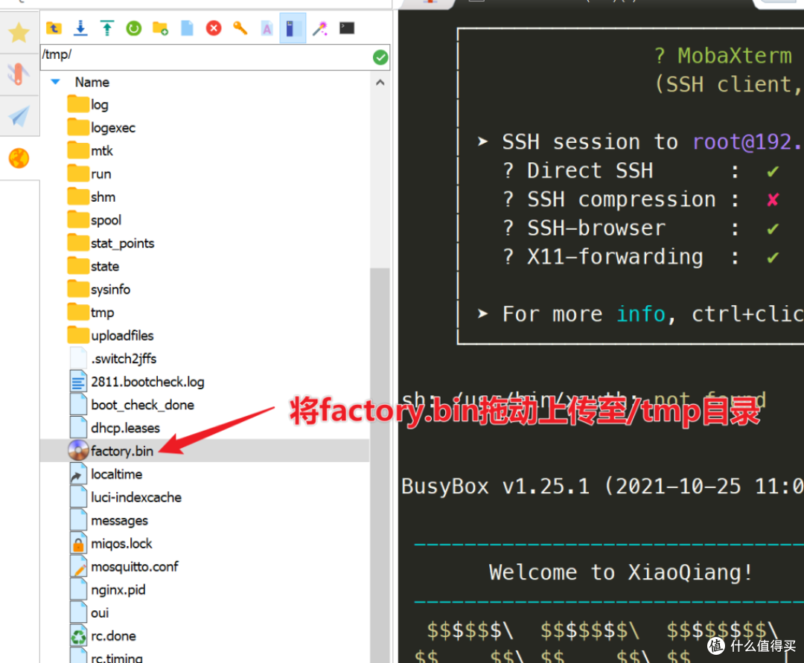Image resolution: width=804 pixels, height=663 pixels.
Task: Click the green confirm path checkmark
Action: coord(380,57)
